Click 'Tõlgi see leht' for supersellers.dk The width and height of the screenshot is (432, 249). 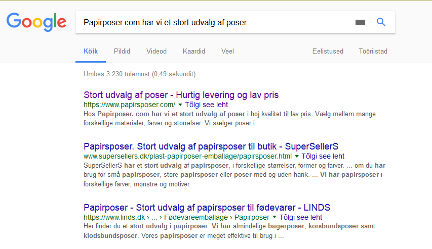coord(323,157)
